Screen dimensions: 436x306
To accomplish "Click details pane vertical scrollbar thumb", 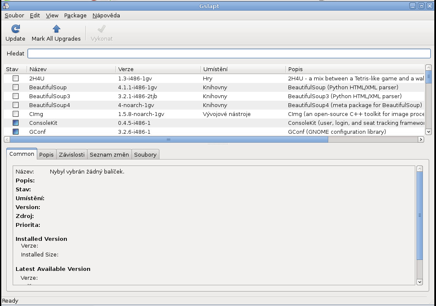I will [420, 215].
